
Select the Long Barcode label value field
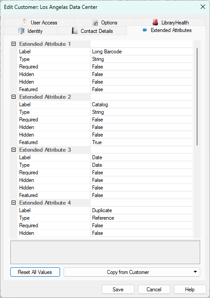tap(141, 52)
